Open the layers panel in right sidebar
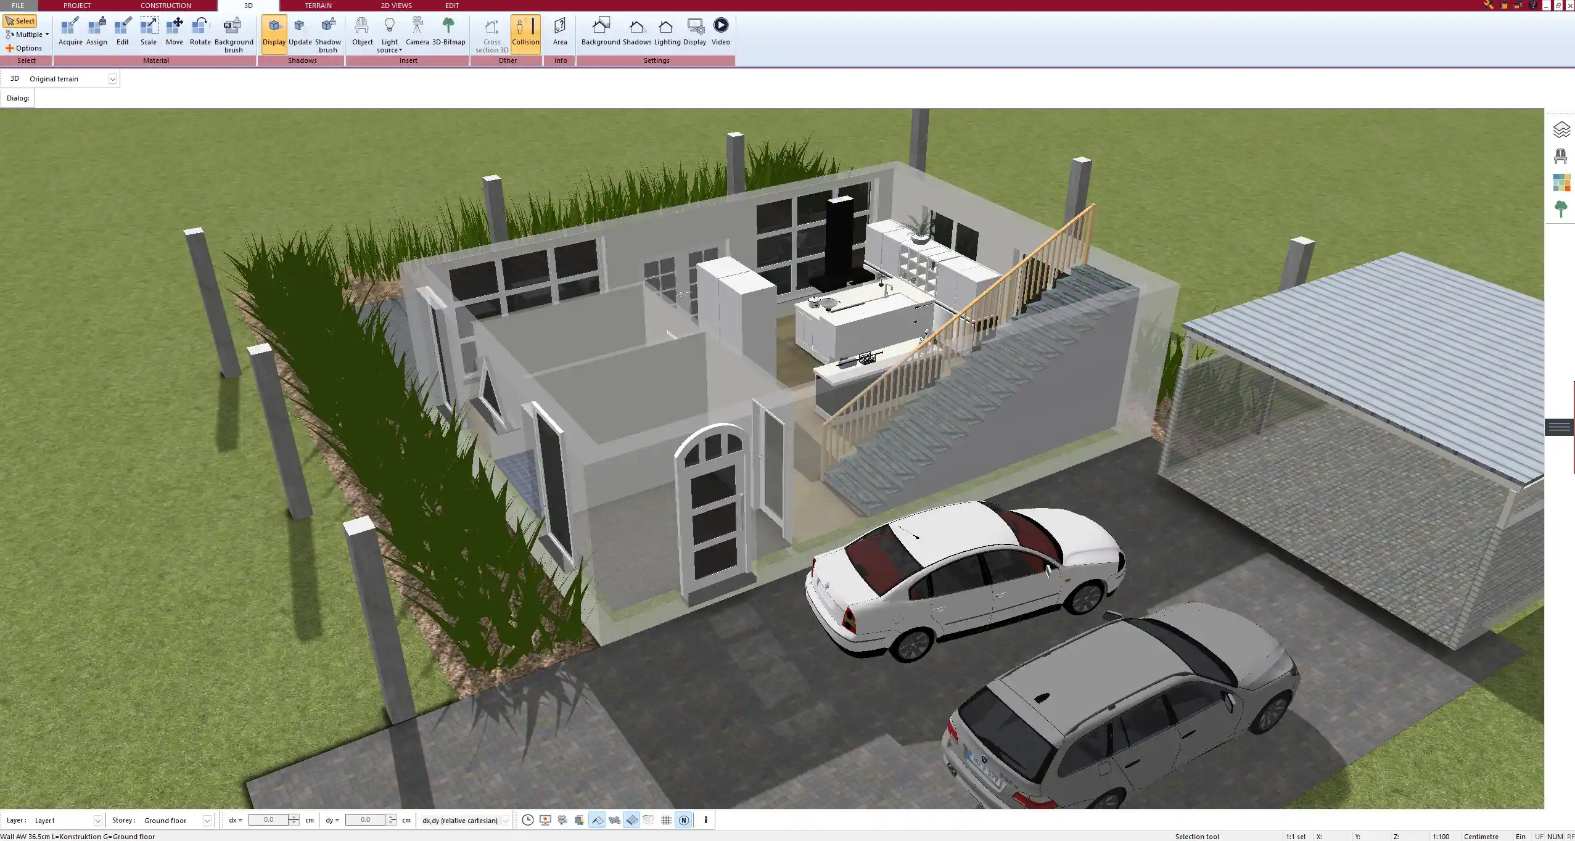The image size is (1575, 841). click(1561, 130)
